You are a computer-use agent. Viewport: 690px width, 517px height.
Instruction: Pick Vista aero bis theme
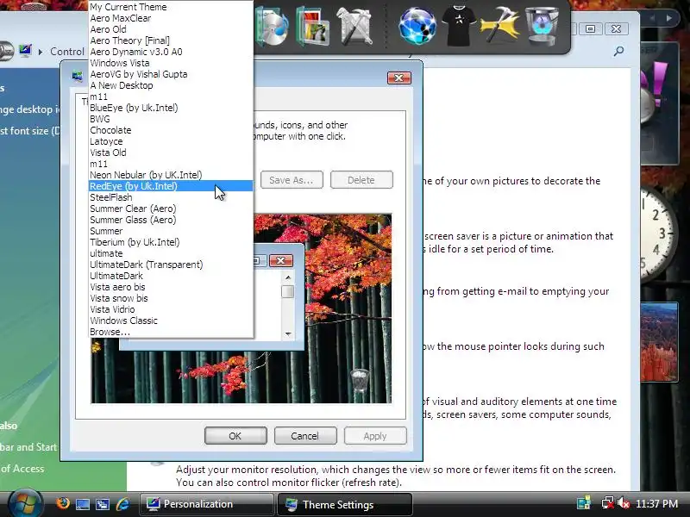point(171,287)
